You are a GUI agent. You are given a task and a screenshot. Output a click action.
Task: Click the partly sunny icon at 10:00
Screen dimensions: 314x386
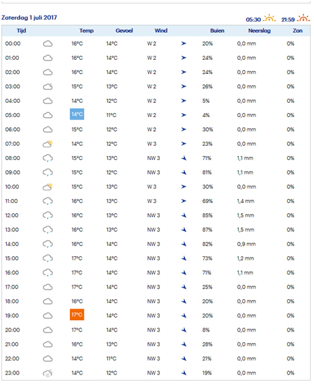tap(48, 187)
